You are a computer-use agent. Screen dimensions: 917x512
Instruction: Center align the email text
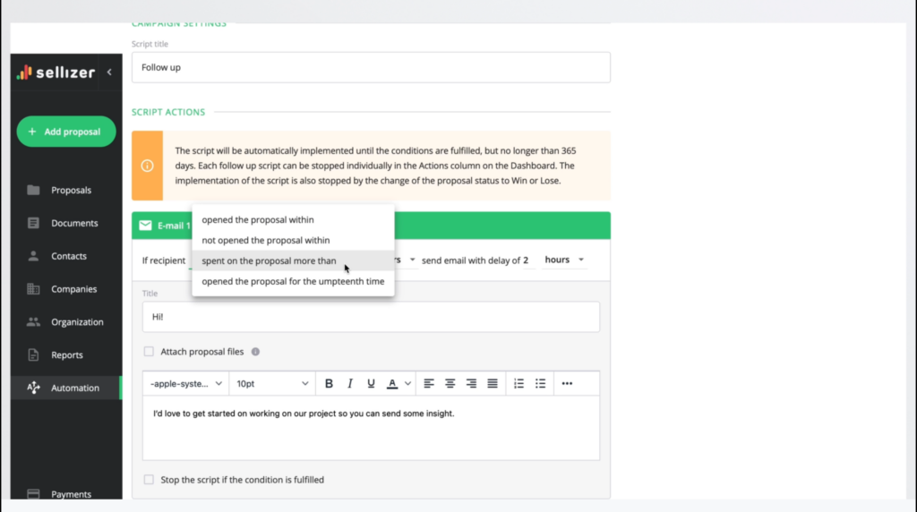pyautogui.click(x=450, y=383)
